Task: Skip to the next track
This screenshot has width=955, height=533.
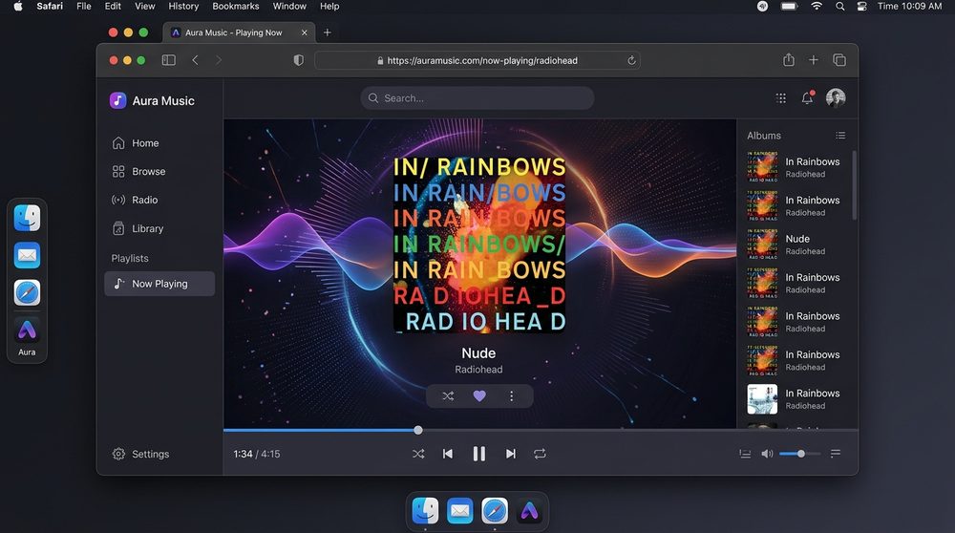Action: point(511,454)
